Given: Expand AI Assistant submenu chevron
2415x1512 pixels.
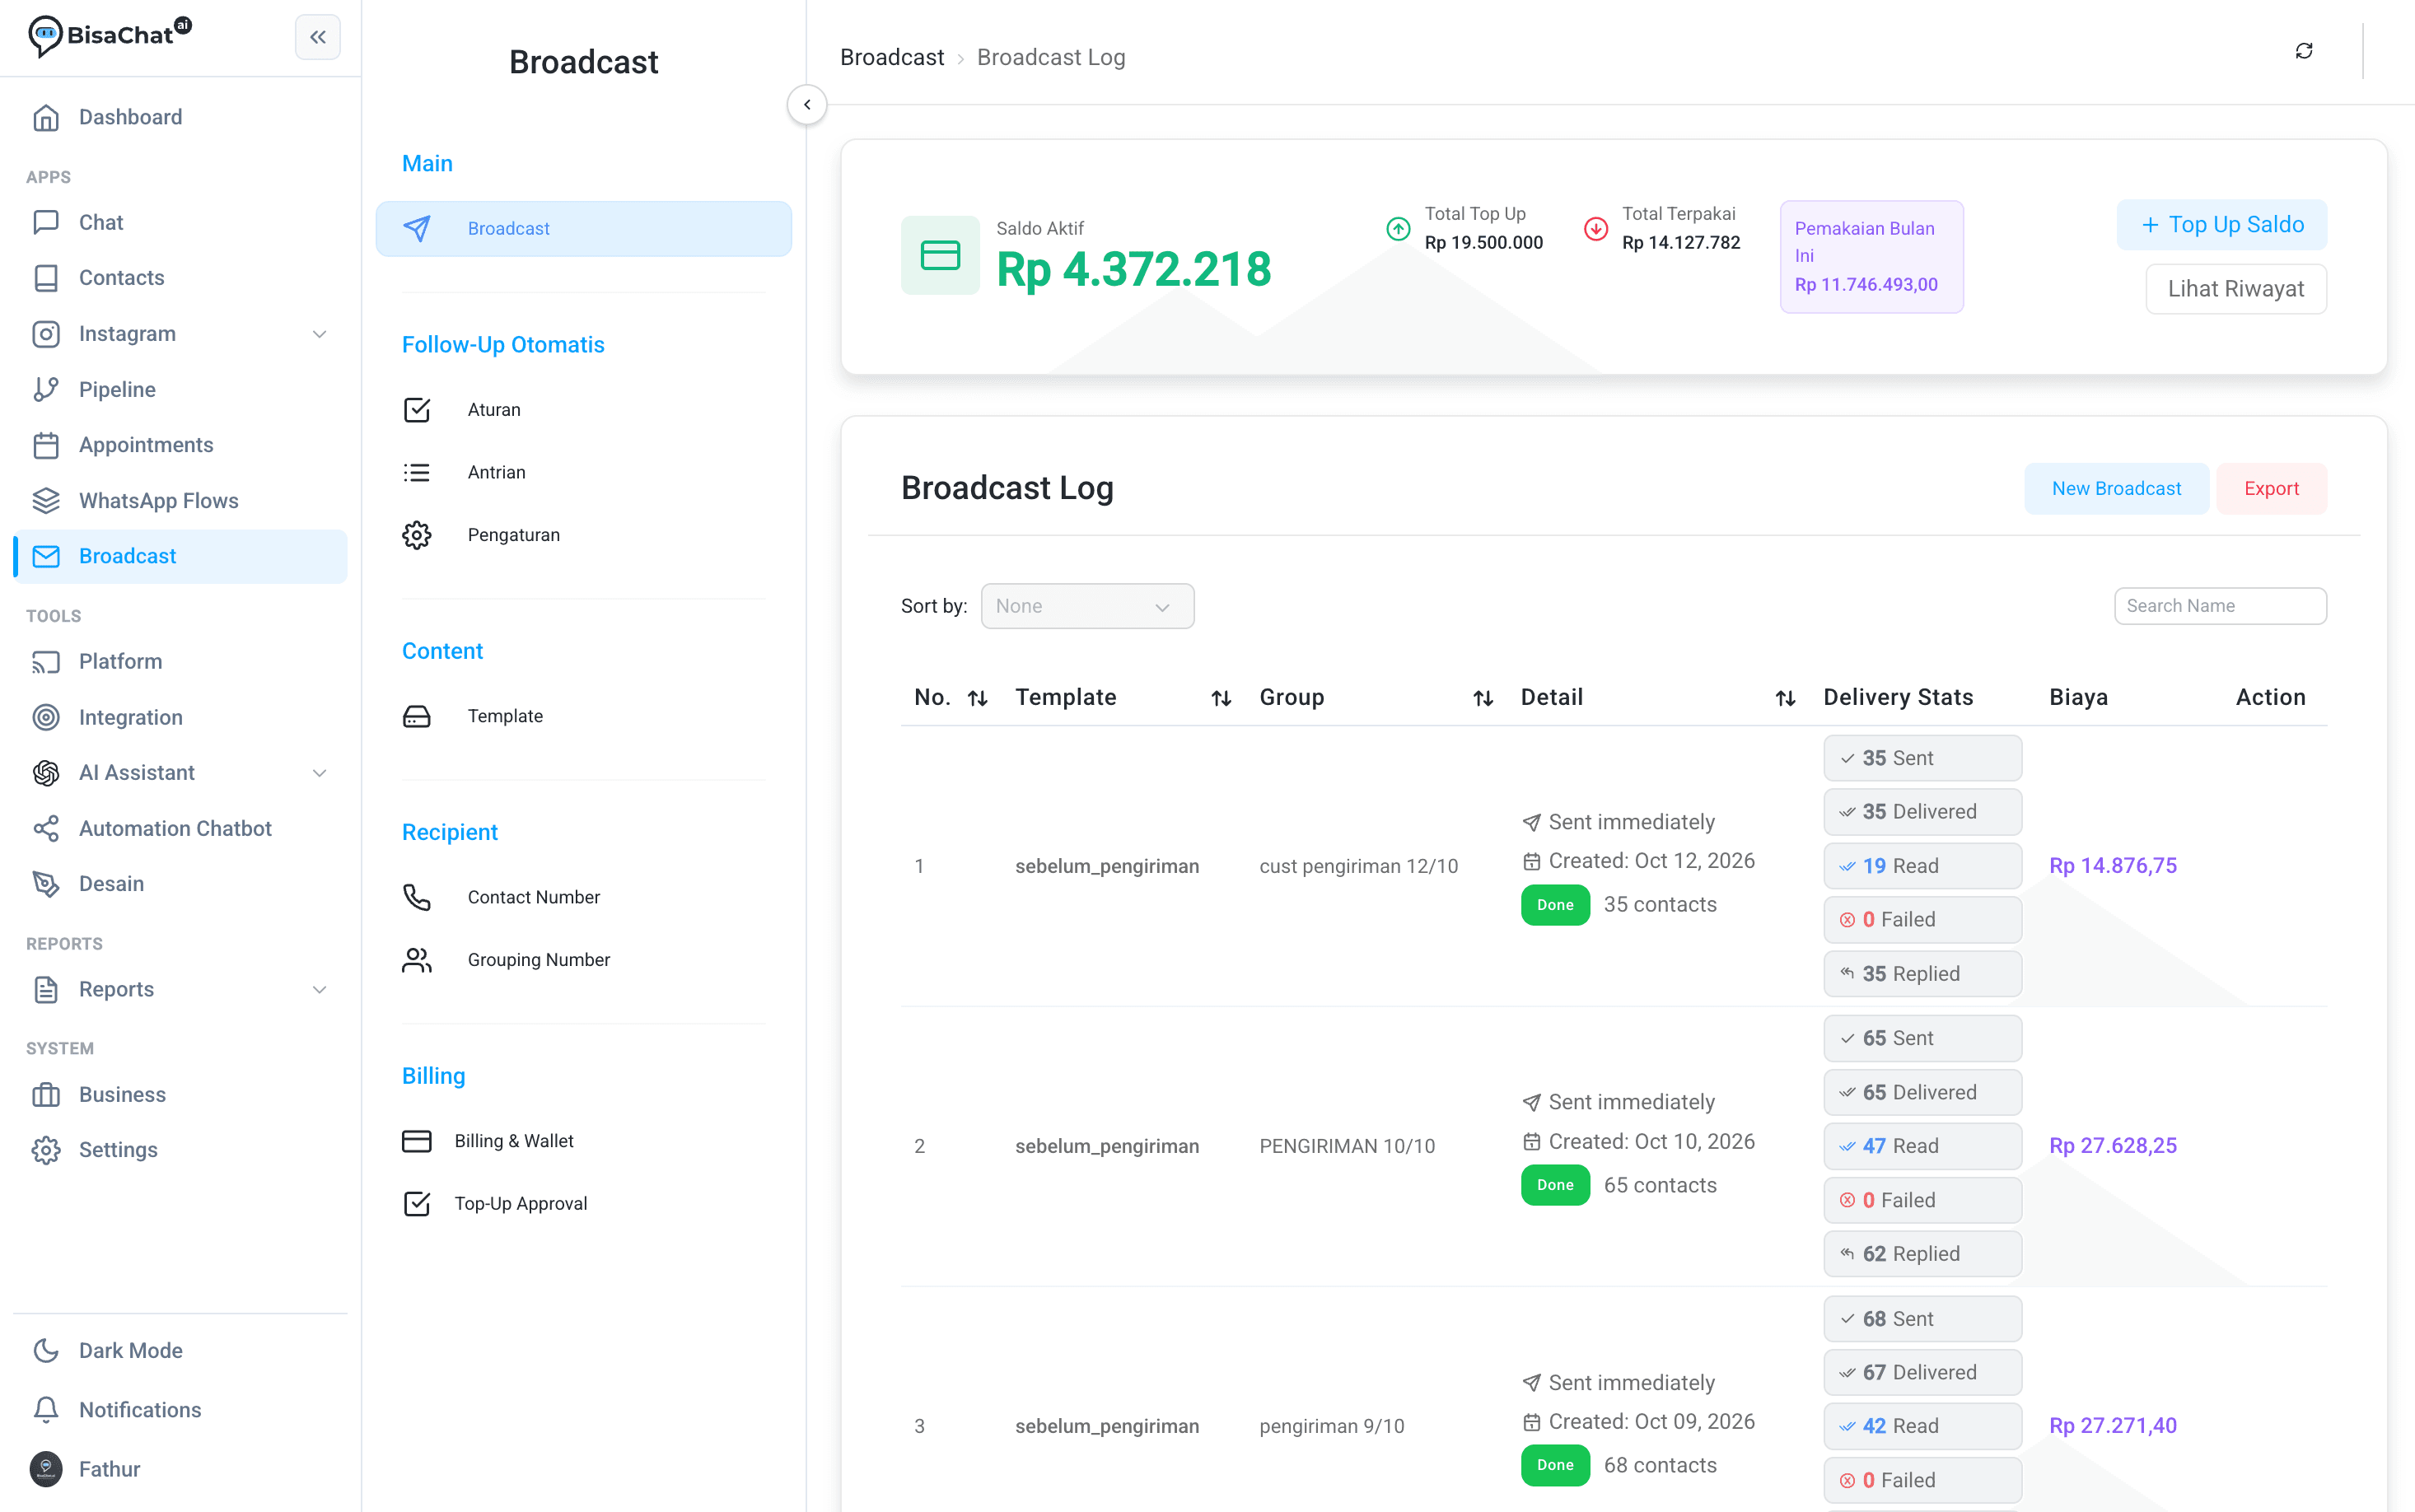Looking at the screenshot, I should [320, 773].
